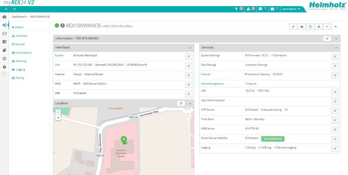Edit the Direct Device Web2Go row
The image size is (348, 175).
[335, 139]
